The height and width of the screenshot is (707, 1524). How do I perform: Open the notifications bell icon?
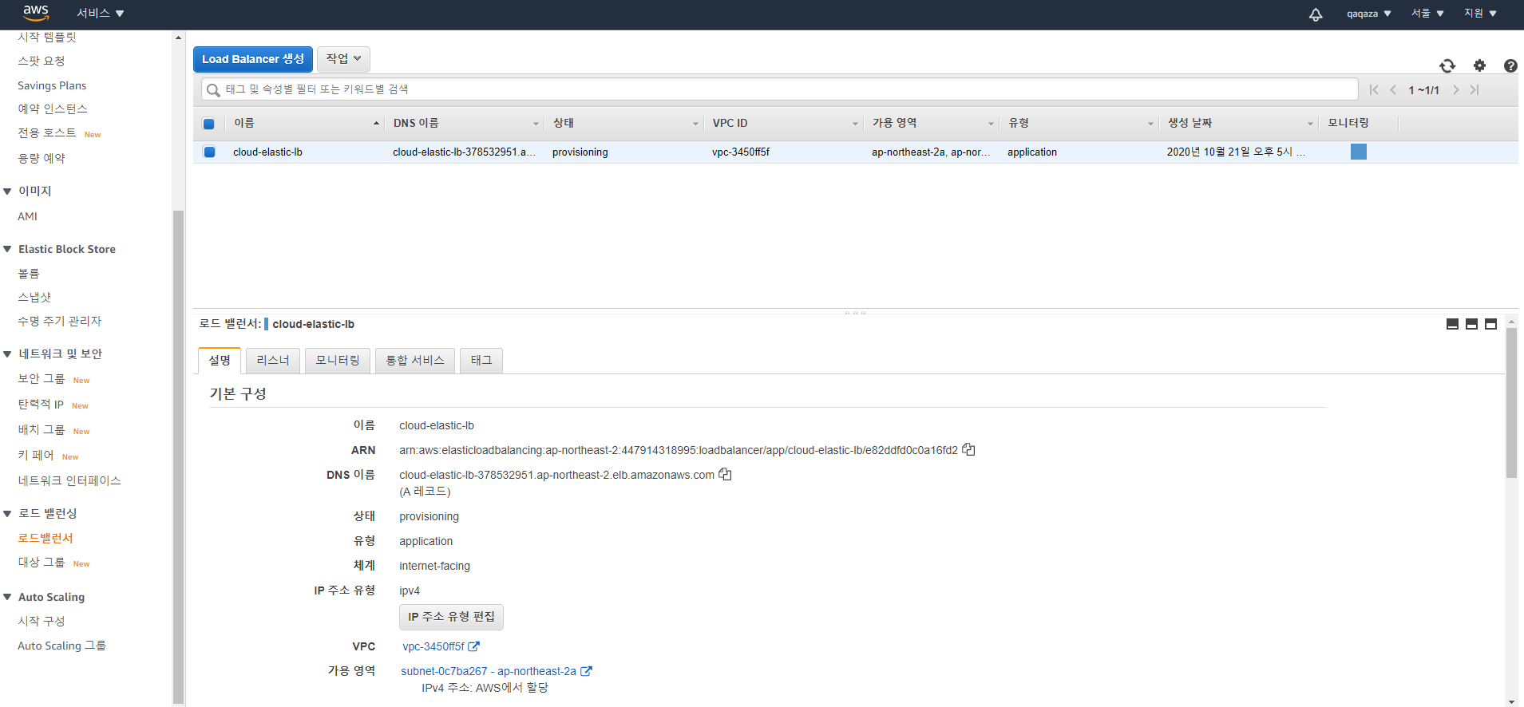coord(1316,14)
